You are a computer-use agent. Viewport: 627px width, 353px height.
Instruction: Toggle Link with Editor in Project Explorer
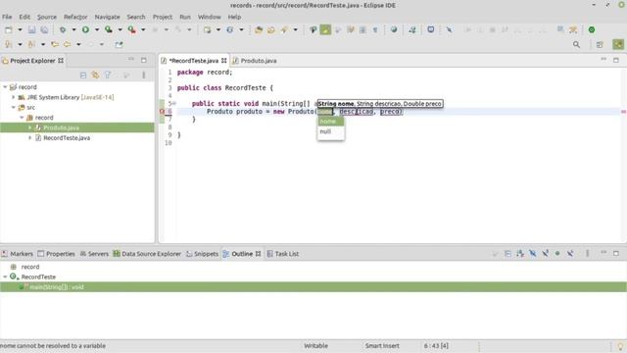coord(95,76)
